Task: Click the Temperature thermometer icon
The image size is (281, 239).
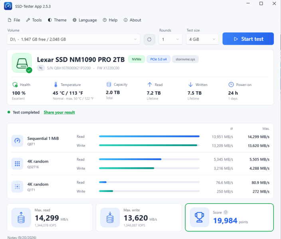Action: tap(56, 84)
